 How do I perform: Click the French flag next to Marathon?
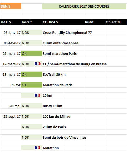click(x=38, y=148)
